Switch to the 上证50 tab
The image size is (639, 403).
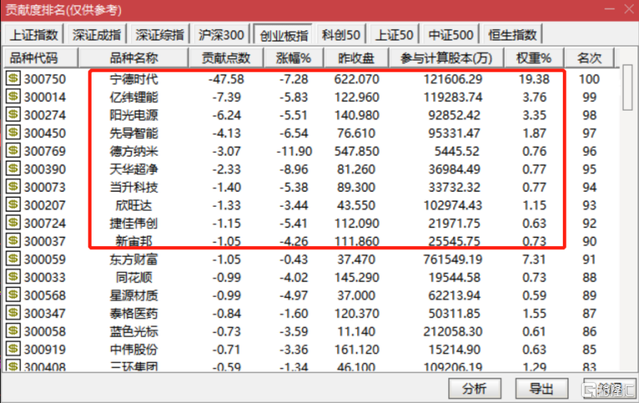point(394,35)
